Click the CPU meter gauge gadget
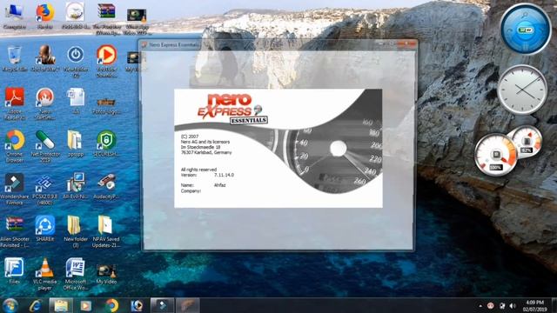557x313 pixels. point(496,155)
